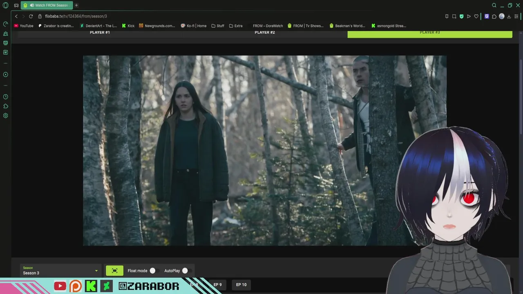Viewport: 523px width, 294px height.
Task: Open the Opera GX main menu logo
Action: (6, 5)
